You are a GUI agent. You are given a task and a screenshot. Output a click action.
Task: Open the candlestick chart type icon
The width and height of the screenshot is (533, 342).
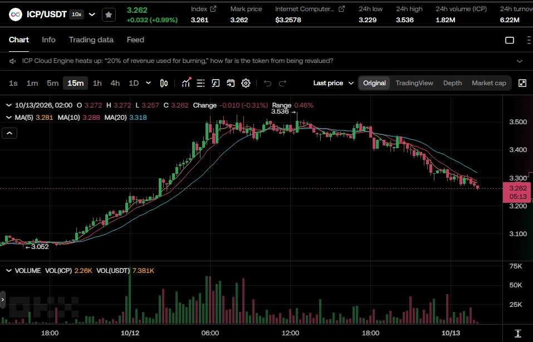164,84
